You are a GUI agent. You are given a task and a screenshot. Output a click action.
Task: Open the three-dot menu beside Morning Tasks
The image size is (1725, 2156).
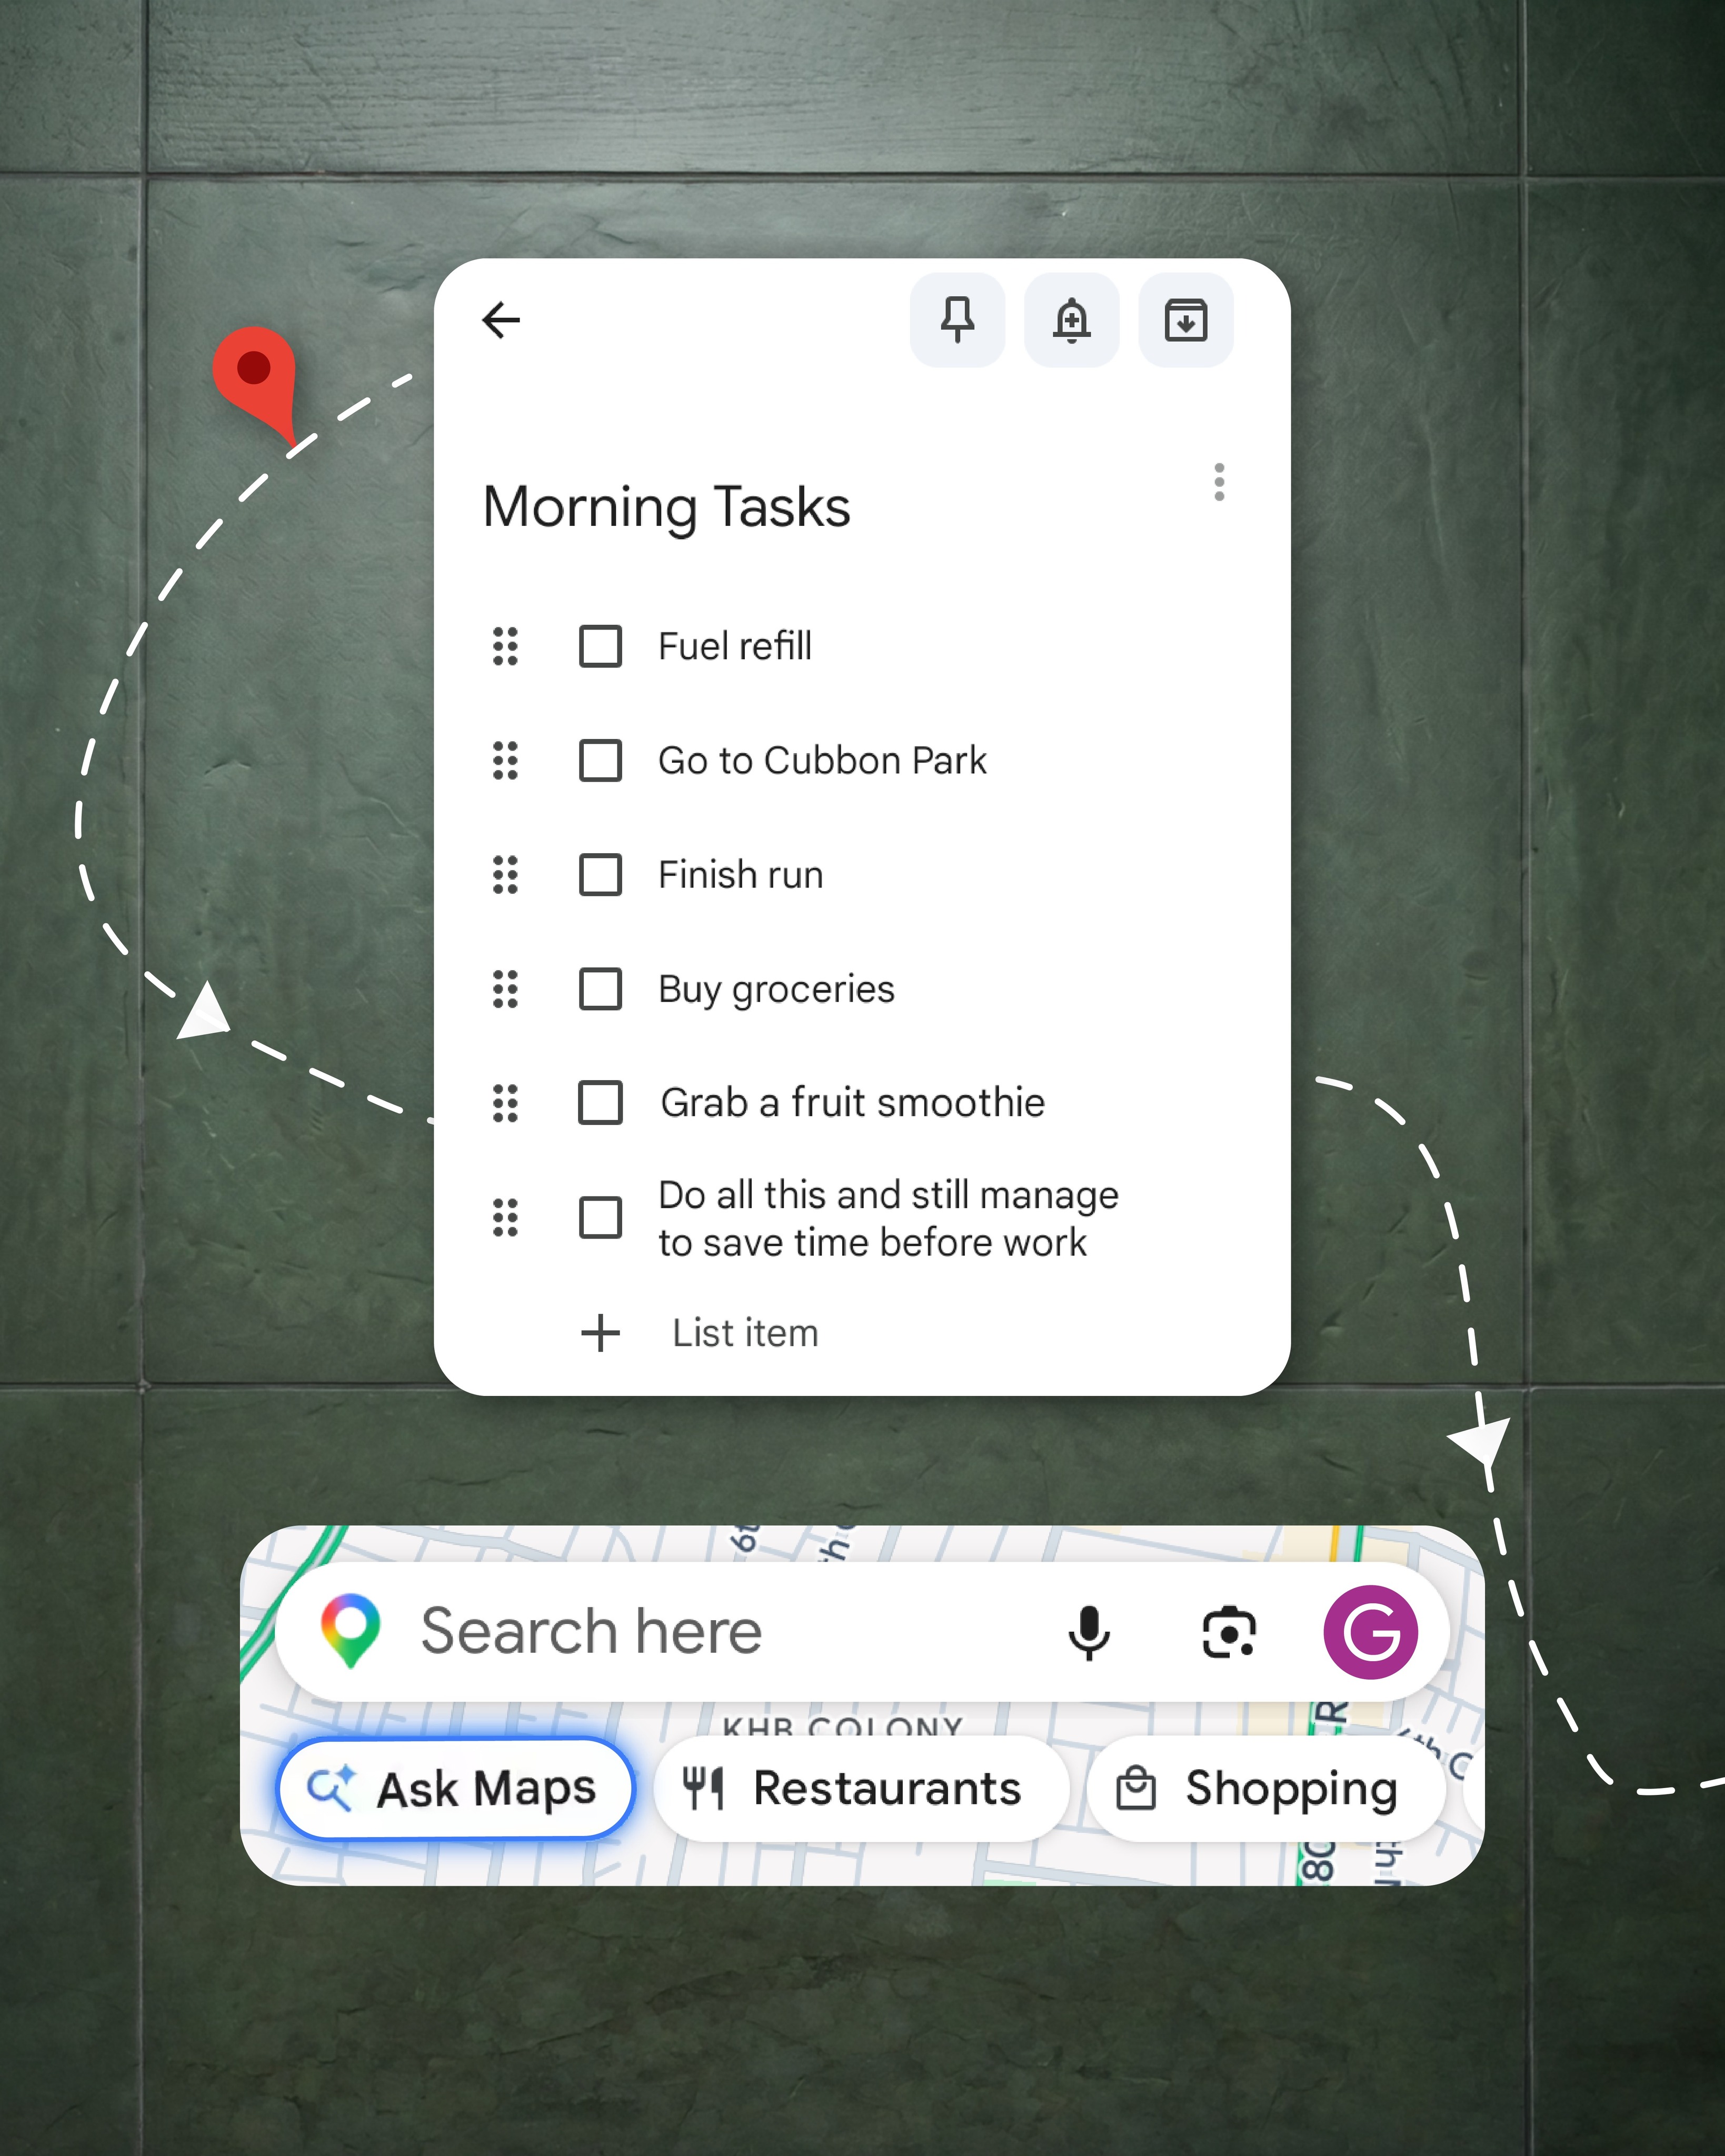point(1219,482)
